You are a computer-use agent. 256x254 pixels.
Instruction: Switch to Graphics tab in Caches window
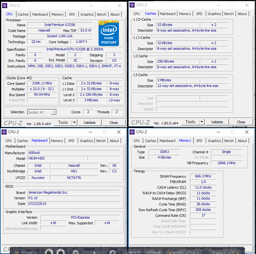(x=214, y=14)
